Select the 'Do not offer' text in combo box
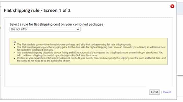This screenshot has height=102, width=183. point(19,29)
